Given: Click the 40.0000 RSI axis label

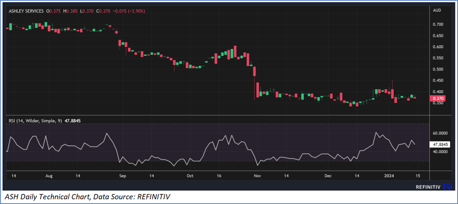Looking at the screenshot, I should 440,152.
